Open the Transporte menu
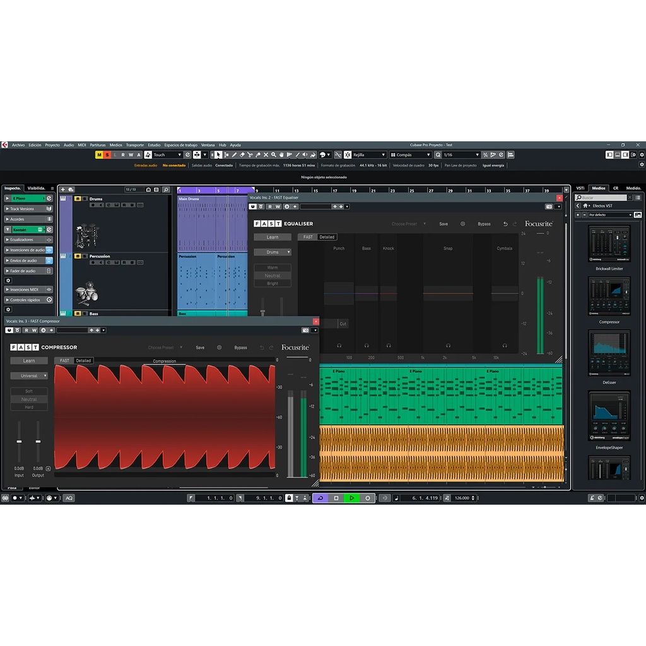 pos(135,145)
